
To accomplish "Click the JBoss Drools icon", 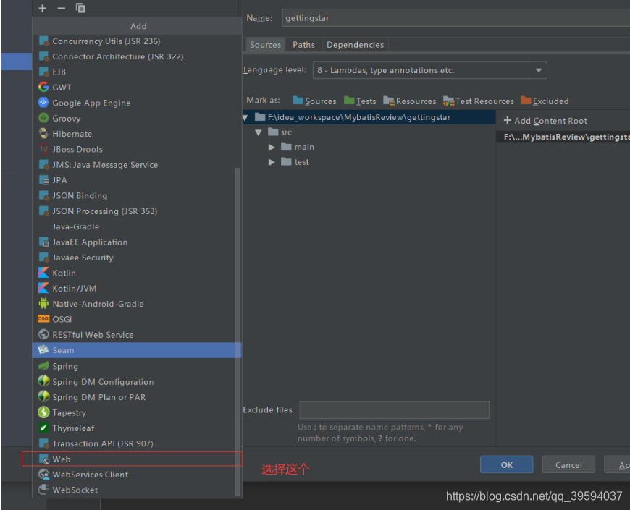I will click(x=43, y=149).
